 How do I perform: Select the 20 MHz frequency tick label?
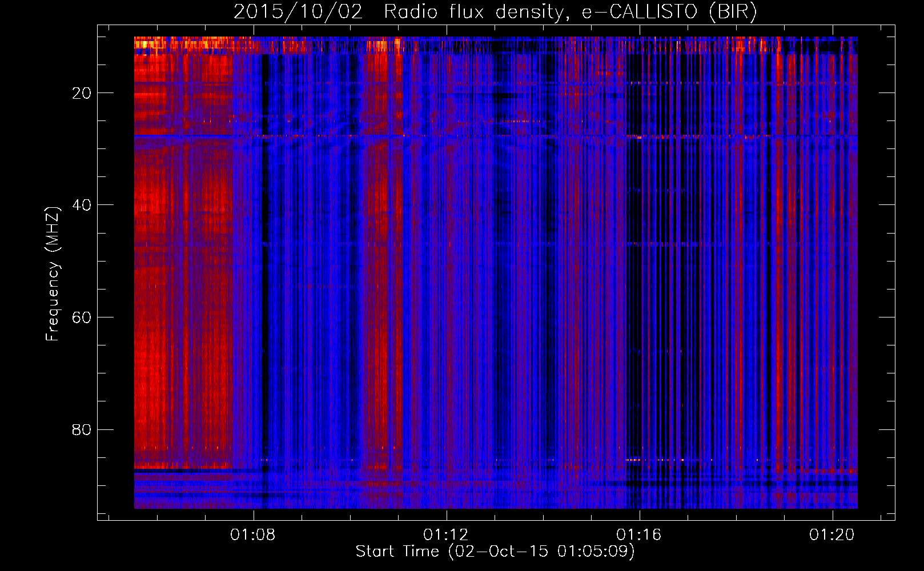(82, 93)
